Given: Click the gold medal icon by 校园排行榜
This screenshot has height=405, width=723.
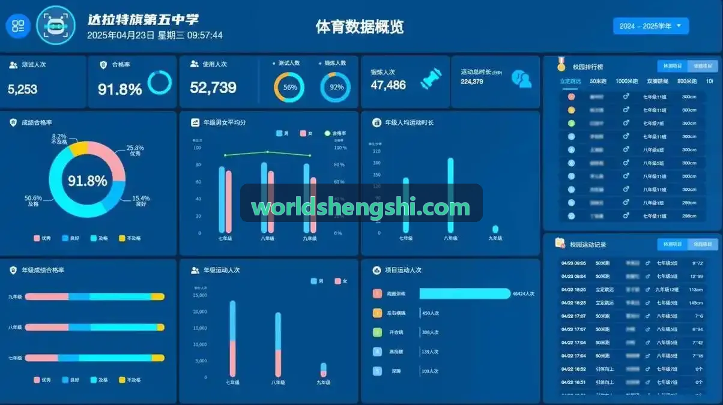Looking at the screenshot, I should pos(561,63).
